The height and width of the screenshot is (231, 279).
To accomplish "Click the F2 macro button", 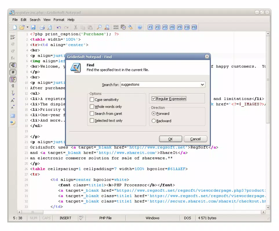I will [x=158, y=27].
